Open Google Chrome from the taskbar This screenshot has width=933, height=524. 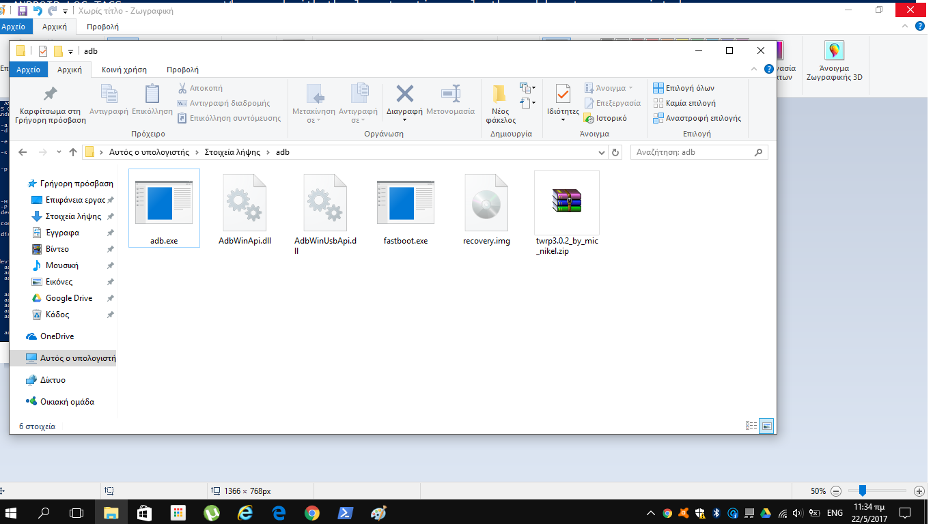[x=311, y=512]
